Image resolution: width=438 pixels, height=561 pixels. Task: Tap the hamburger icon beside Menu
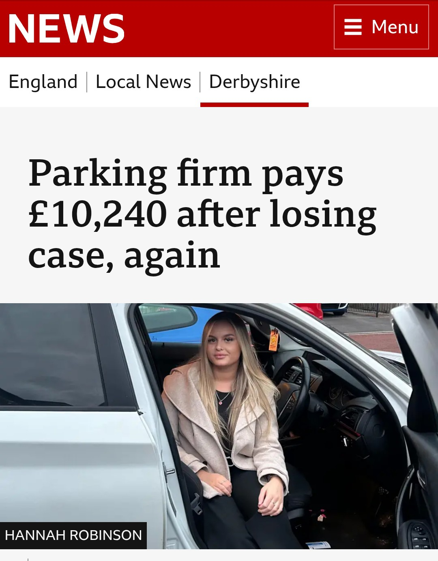coord(353,27)
